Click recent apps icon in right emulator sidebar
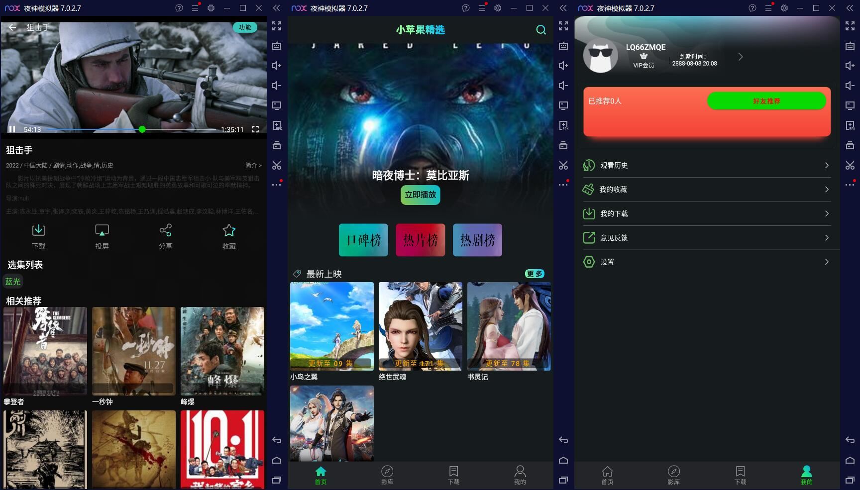The image size is (860, 490). (x=850, y=480)
